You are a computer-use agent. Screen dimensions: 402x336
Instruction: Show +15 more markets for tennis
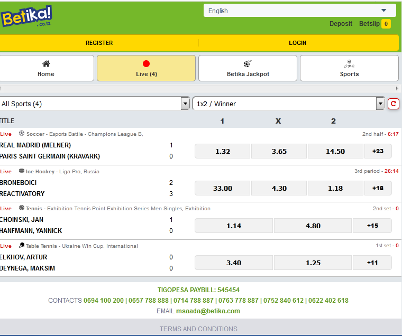tap(372, 226)
